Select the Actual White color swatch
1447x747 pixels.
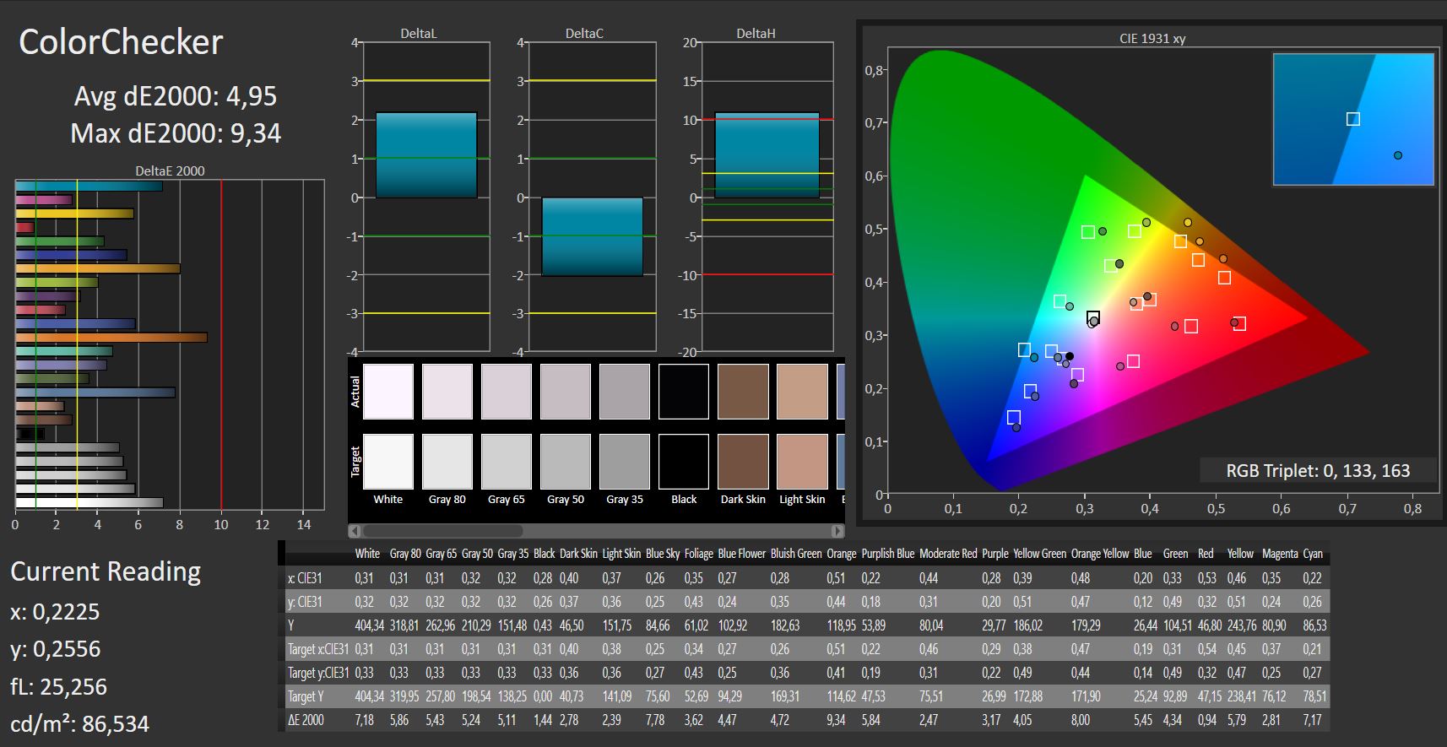click(387, 392)
